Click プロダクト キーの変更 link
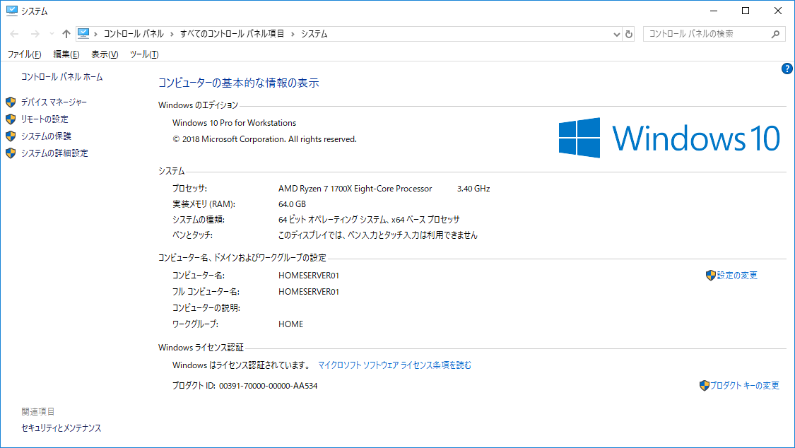 click(744, 385)
